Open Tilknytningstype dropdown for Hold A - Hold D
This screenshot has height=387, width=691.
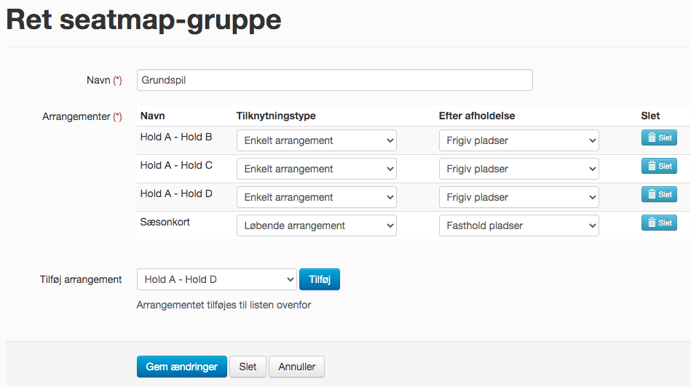click(x=317, y=197)
